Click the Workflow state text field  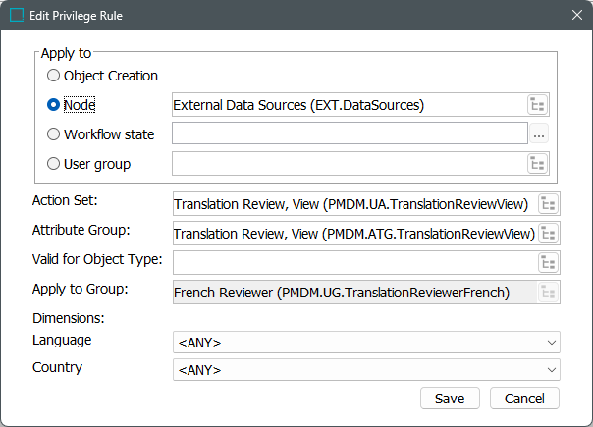(x=350, y=134)
